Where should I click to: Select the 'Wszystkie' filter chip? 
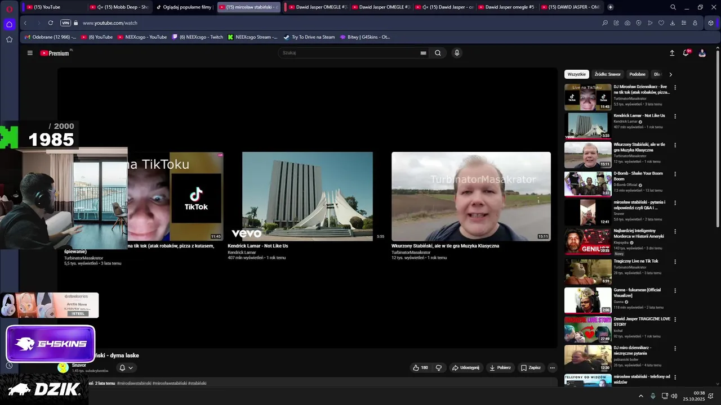(576, 74)
